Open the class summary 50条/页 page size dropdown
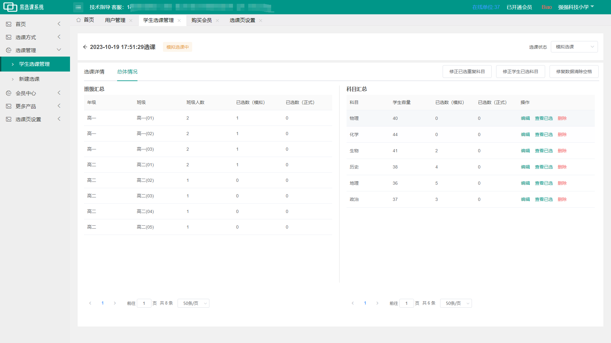Screen dimensions: 611x343 click(x=193, y=303)
